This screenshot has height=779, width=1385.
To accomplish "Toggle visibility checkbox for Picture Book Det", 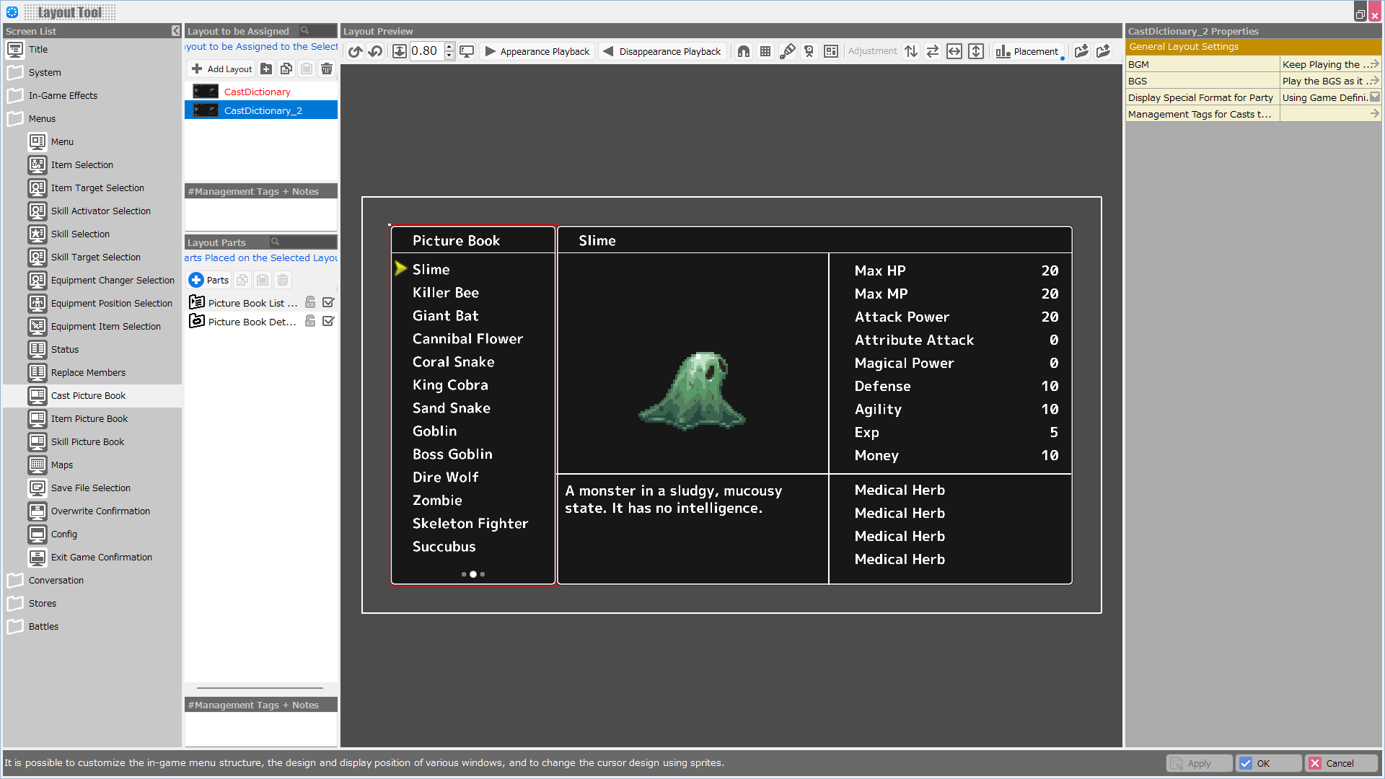I will click(x=328, y=321).
